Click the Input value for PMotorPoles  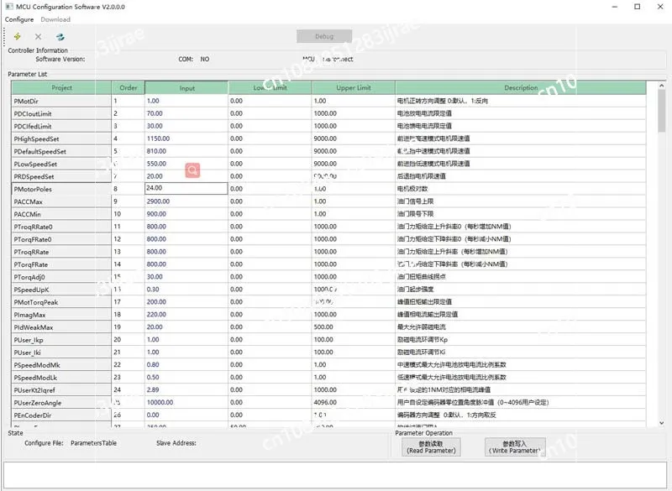[186, 189]
